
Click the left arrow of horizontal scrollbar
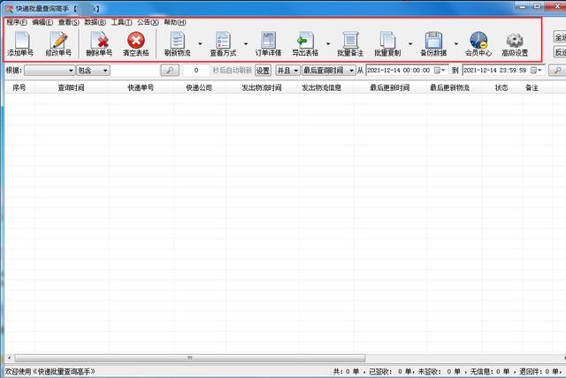10,358
